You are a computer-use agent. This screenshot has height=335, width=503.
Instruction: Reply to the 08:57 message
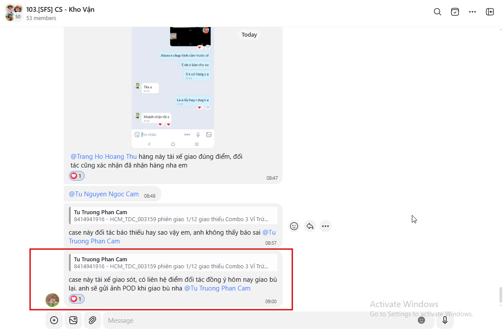click(x=310, y=226)
